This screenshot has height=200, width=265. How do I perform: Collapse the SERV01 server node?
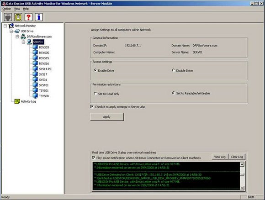click(x=23, y=42)
